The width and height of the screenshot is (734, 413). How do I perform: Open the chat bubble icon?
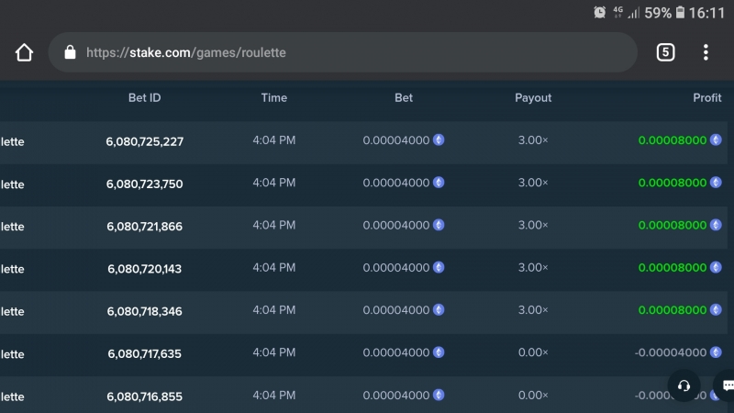pyautogui.click(x=727, y=385)
